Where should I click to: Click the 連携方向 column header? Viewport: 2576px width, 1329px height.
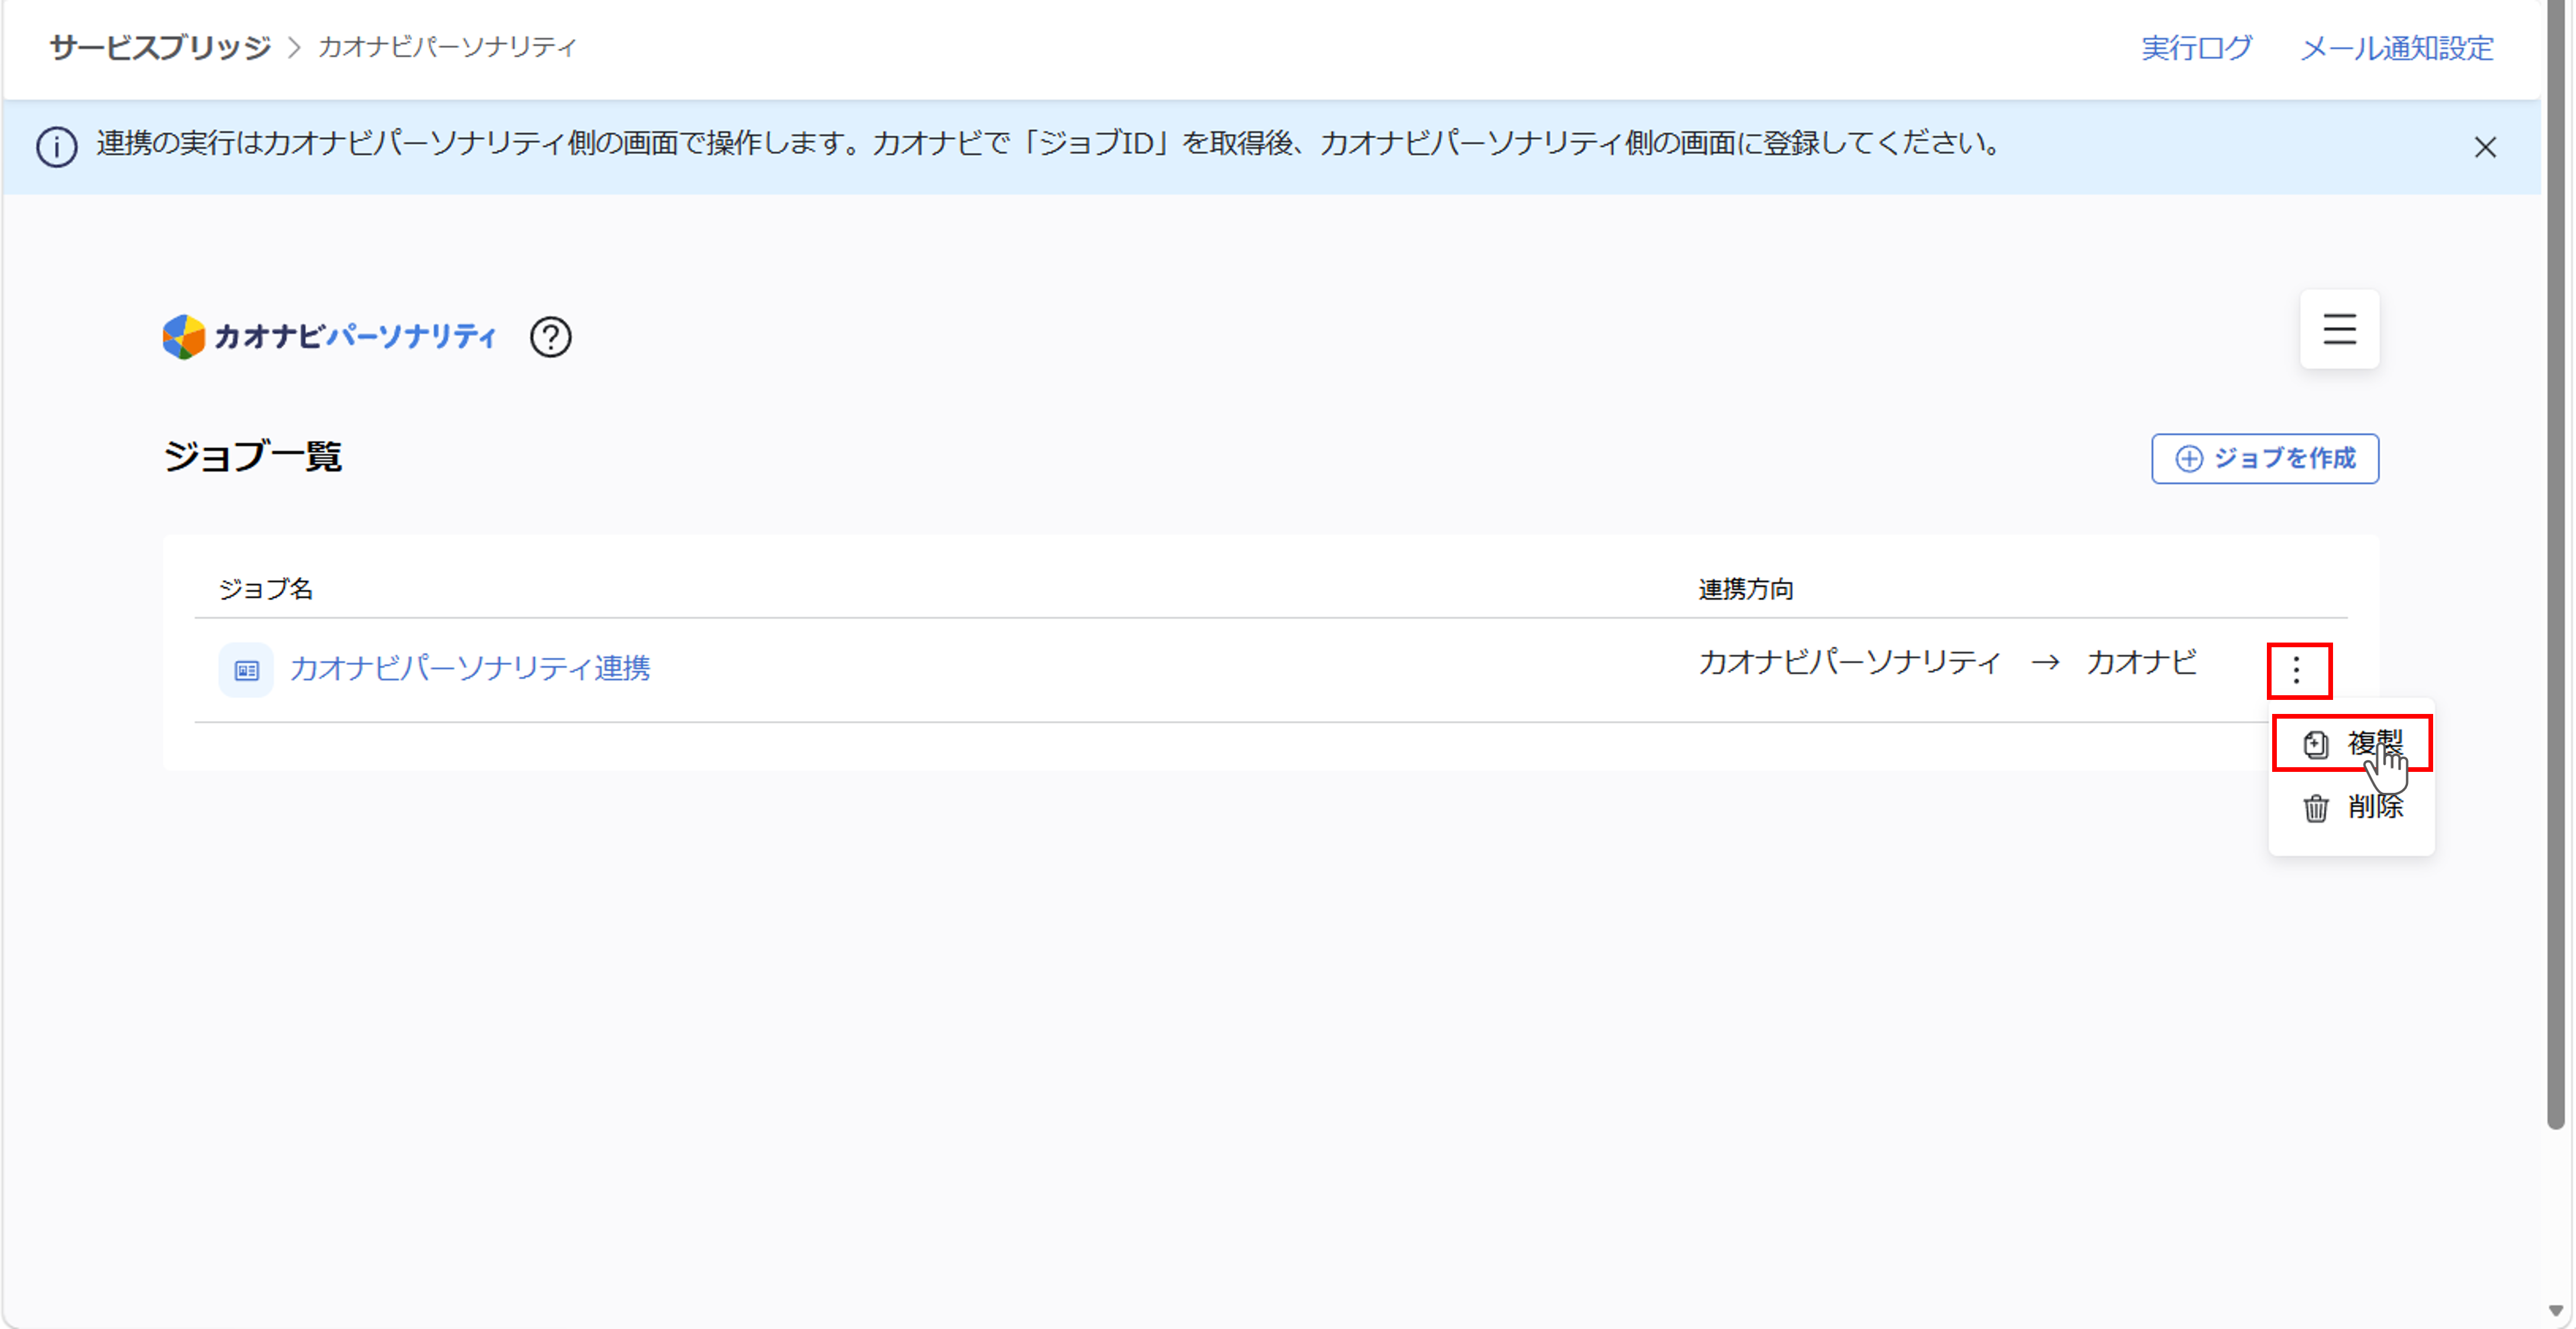(1746, 589)
